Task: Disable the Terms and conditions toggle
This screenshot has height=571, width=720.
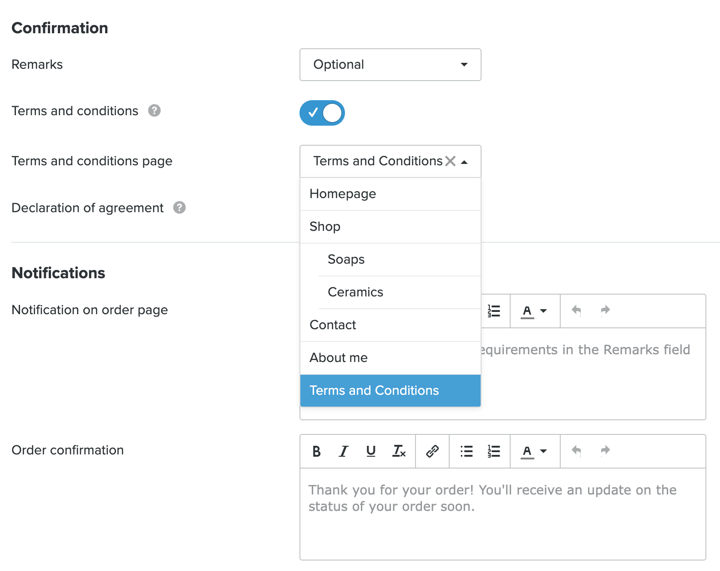Action: pos(322,113)
